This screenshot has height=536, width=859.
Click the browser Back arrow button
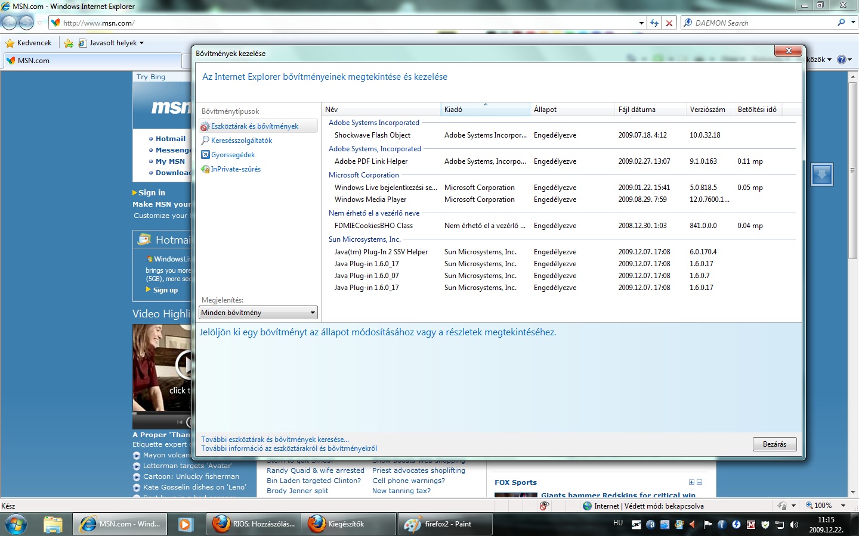(x=10, y=23)
